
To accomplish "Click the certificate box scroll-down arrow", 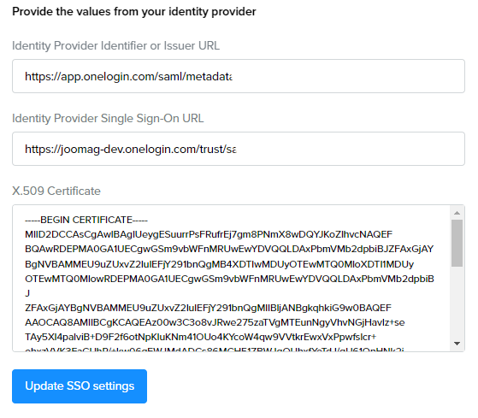I will (457, 344).
